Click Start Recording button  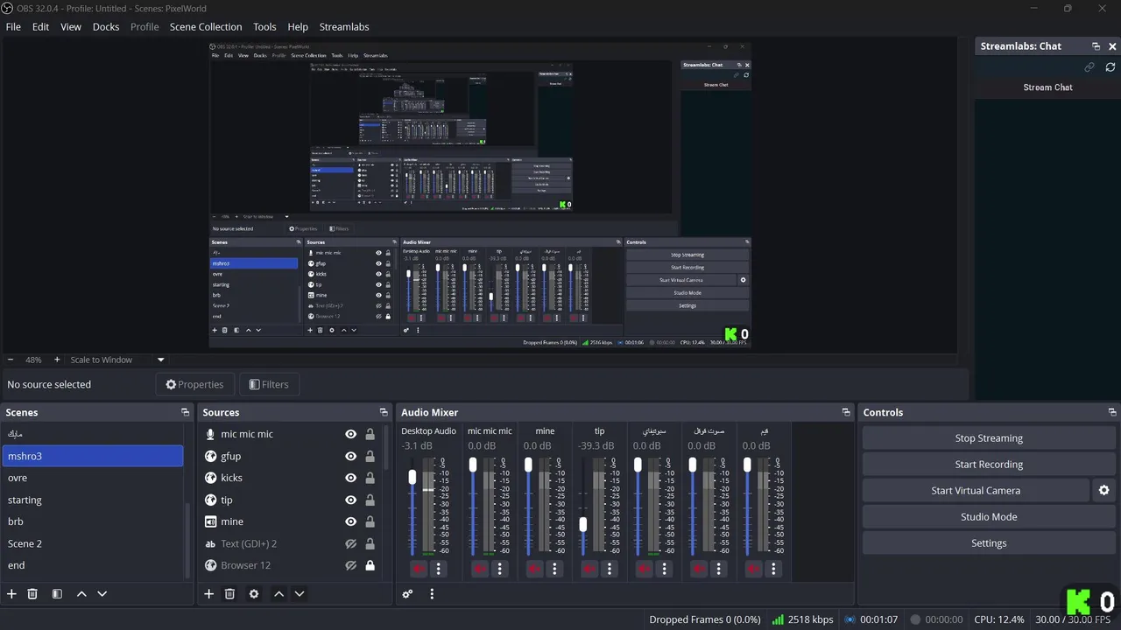(989, 465)
